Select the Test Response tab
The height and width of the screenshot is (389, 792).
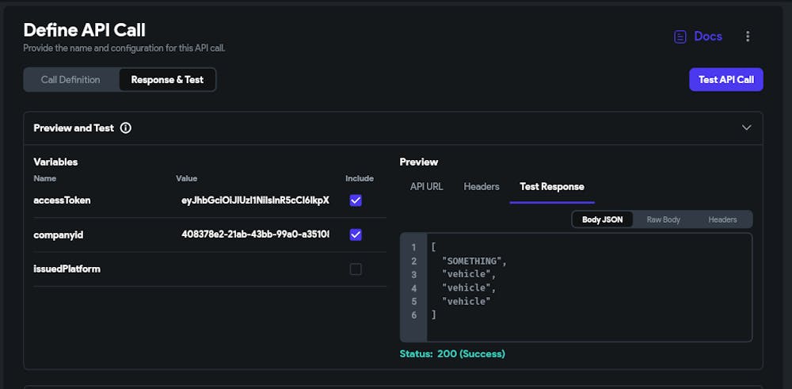point(552,187)
